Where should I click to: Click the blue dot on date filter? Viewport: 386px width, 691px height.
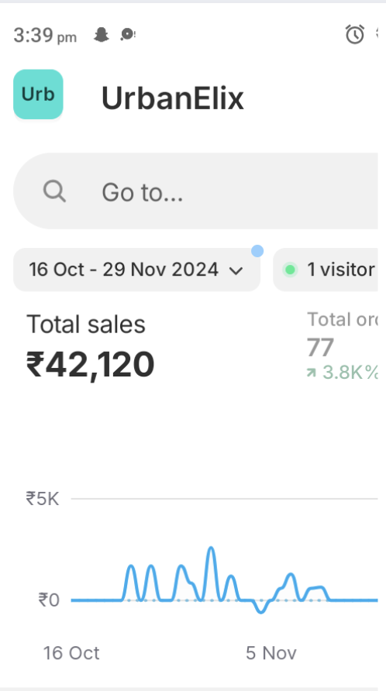(x=257, y=251)
